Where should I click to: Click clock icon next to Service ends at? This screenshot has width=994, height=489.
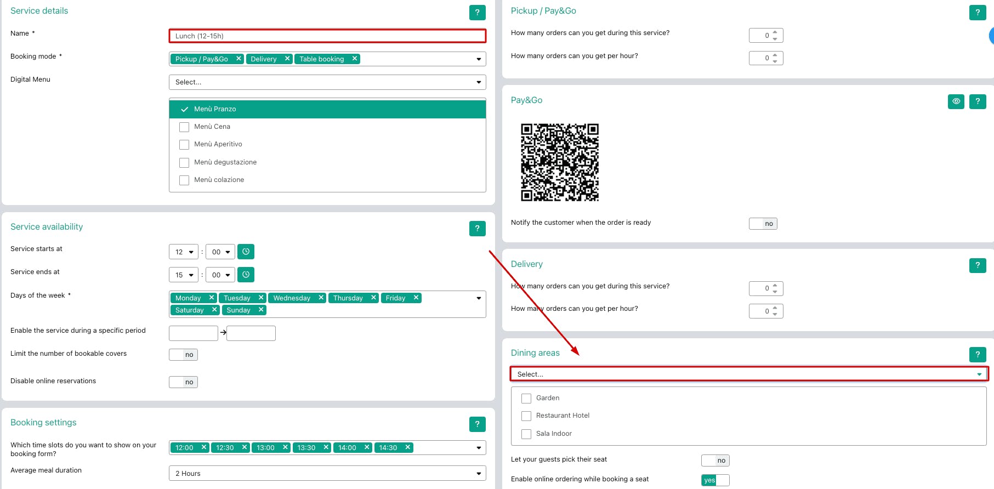246,275
